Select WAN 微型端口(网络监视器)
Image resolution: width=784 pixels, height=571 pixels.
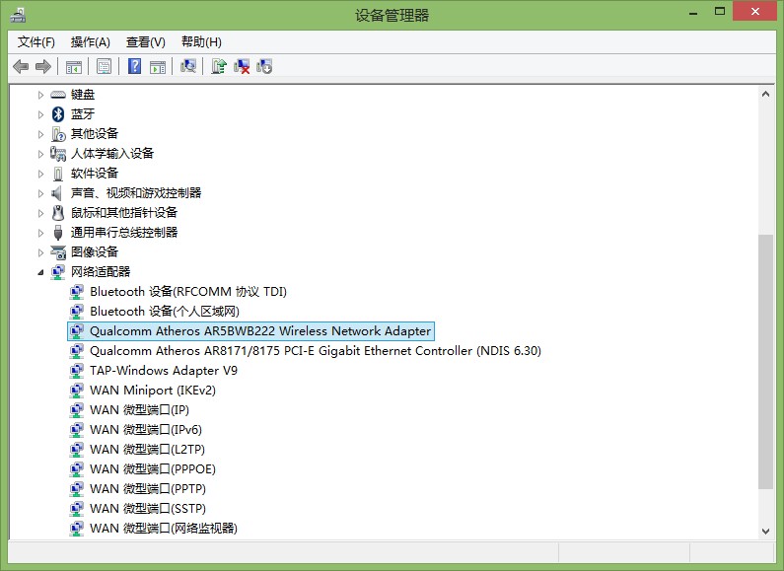click(164, 529)
